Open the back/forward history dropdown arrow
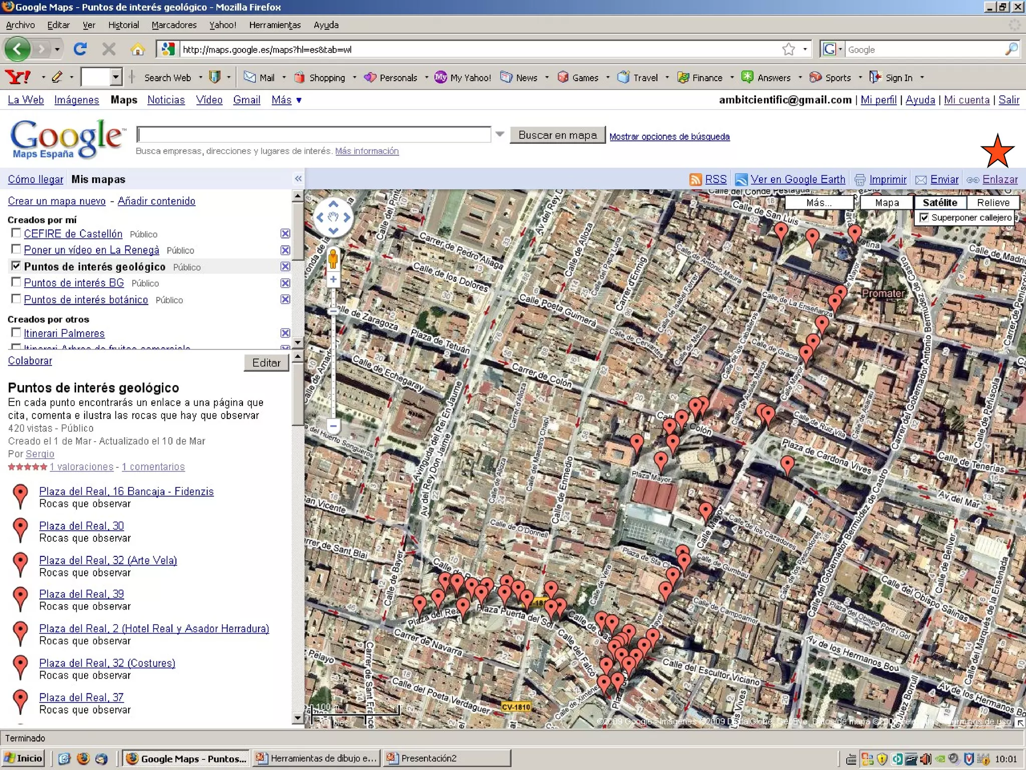The width and height of the screenshot is (1026, 770). coord(57,49)
